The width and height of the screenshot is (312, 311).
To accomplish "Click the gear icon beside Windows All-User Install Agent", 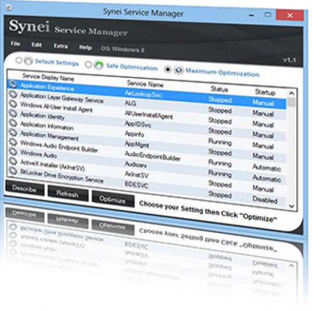I will pyautogui.click(x=13, y=103).
